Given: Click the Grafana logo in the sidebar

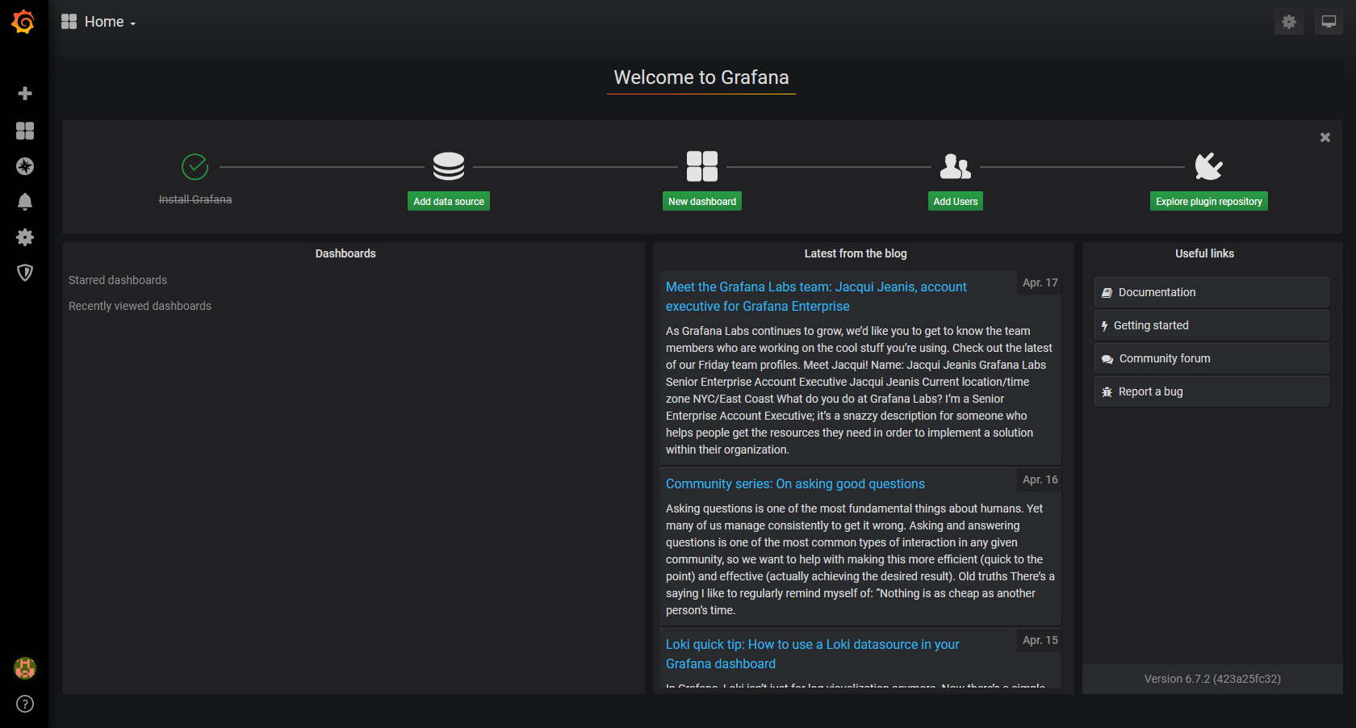Looking at the screenshot, I should tap(23, 22).
